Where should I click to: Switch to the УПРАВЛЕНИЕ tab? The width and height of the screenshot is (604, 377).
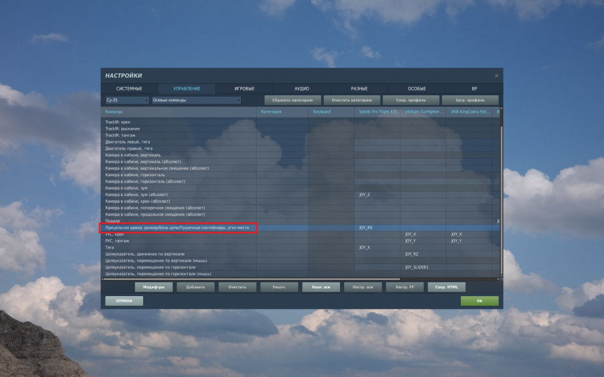point(187,89)
